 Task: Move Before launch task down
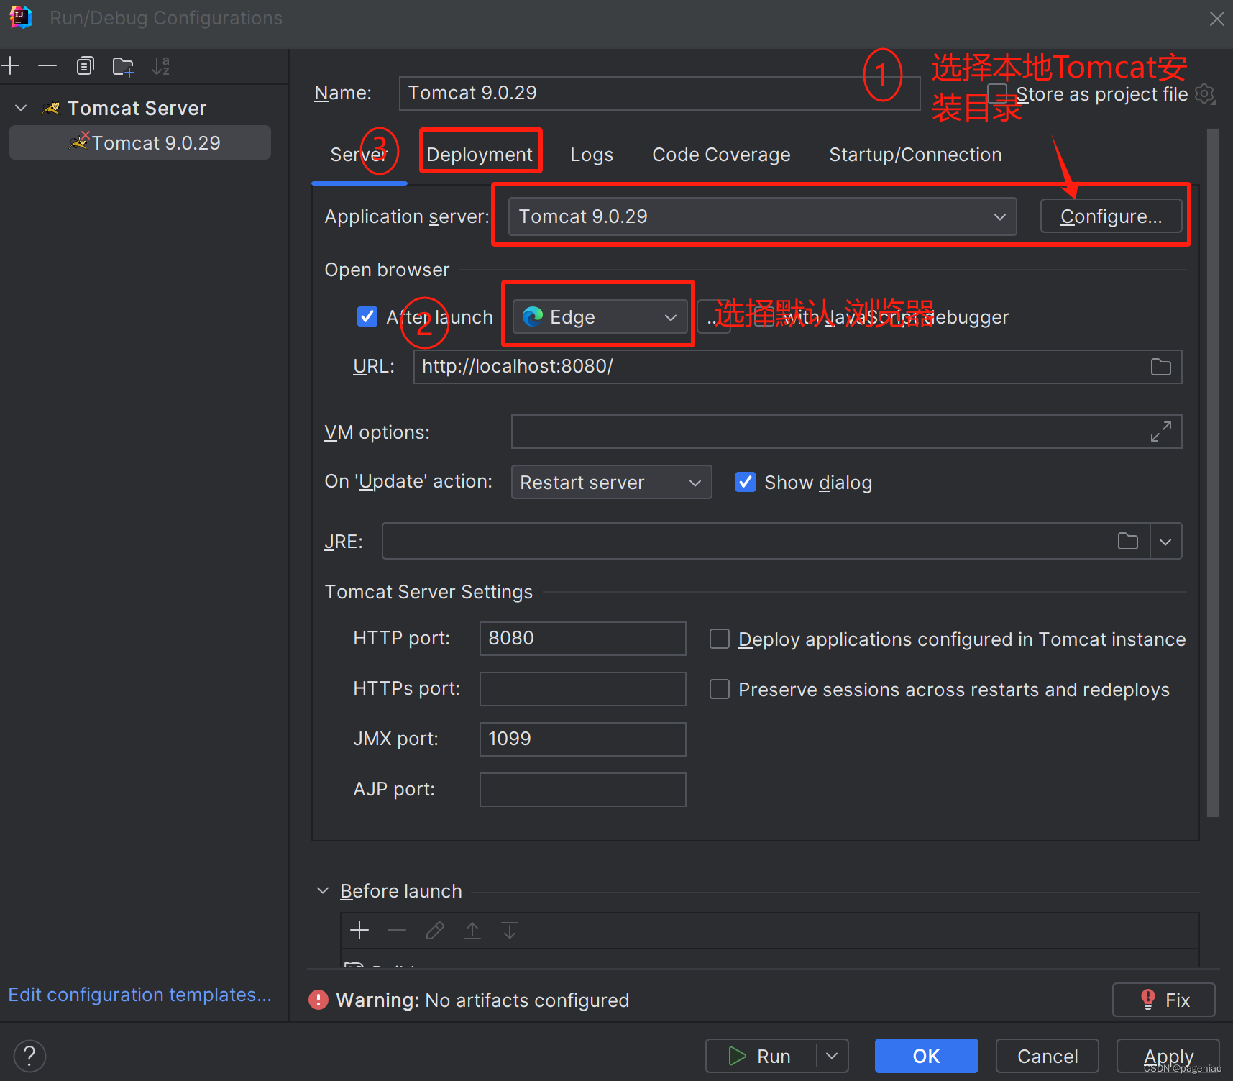pos(510,931)
